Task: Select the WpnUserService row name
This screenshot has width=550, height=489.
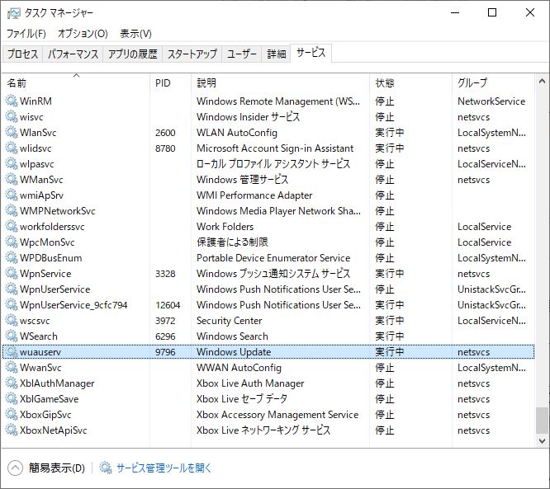Action: click(55, 289)
